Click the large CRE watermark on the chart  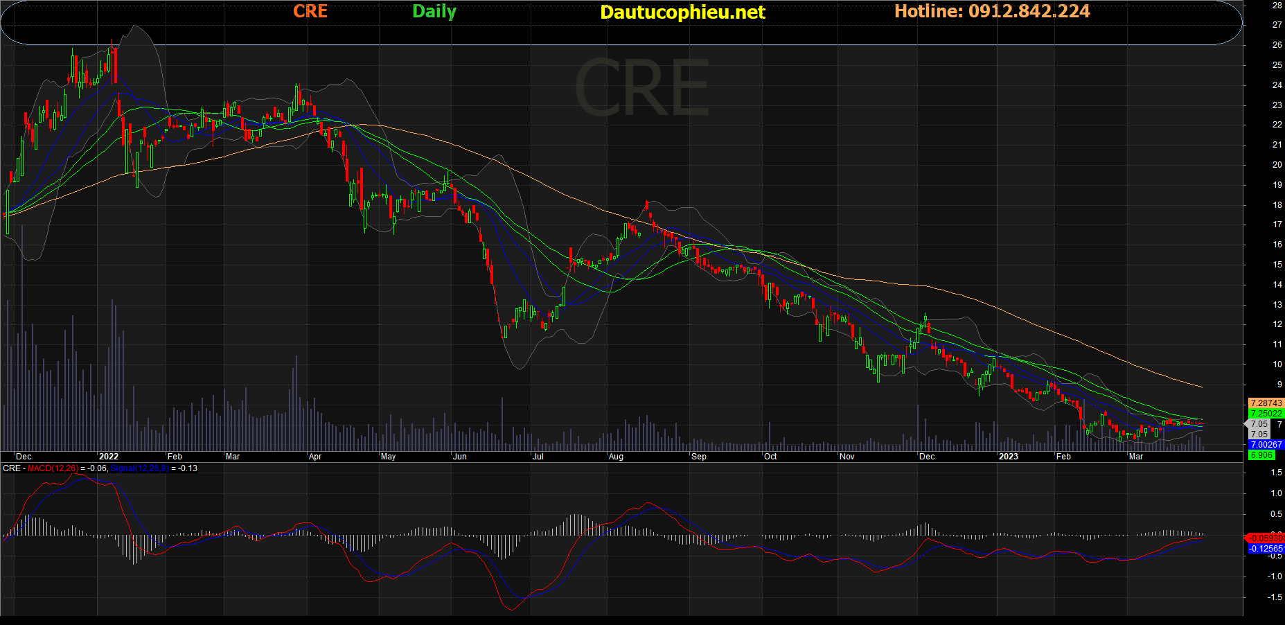(x=642, y=89)
